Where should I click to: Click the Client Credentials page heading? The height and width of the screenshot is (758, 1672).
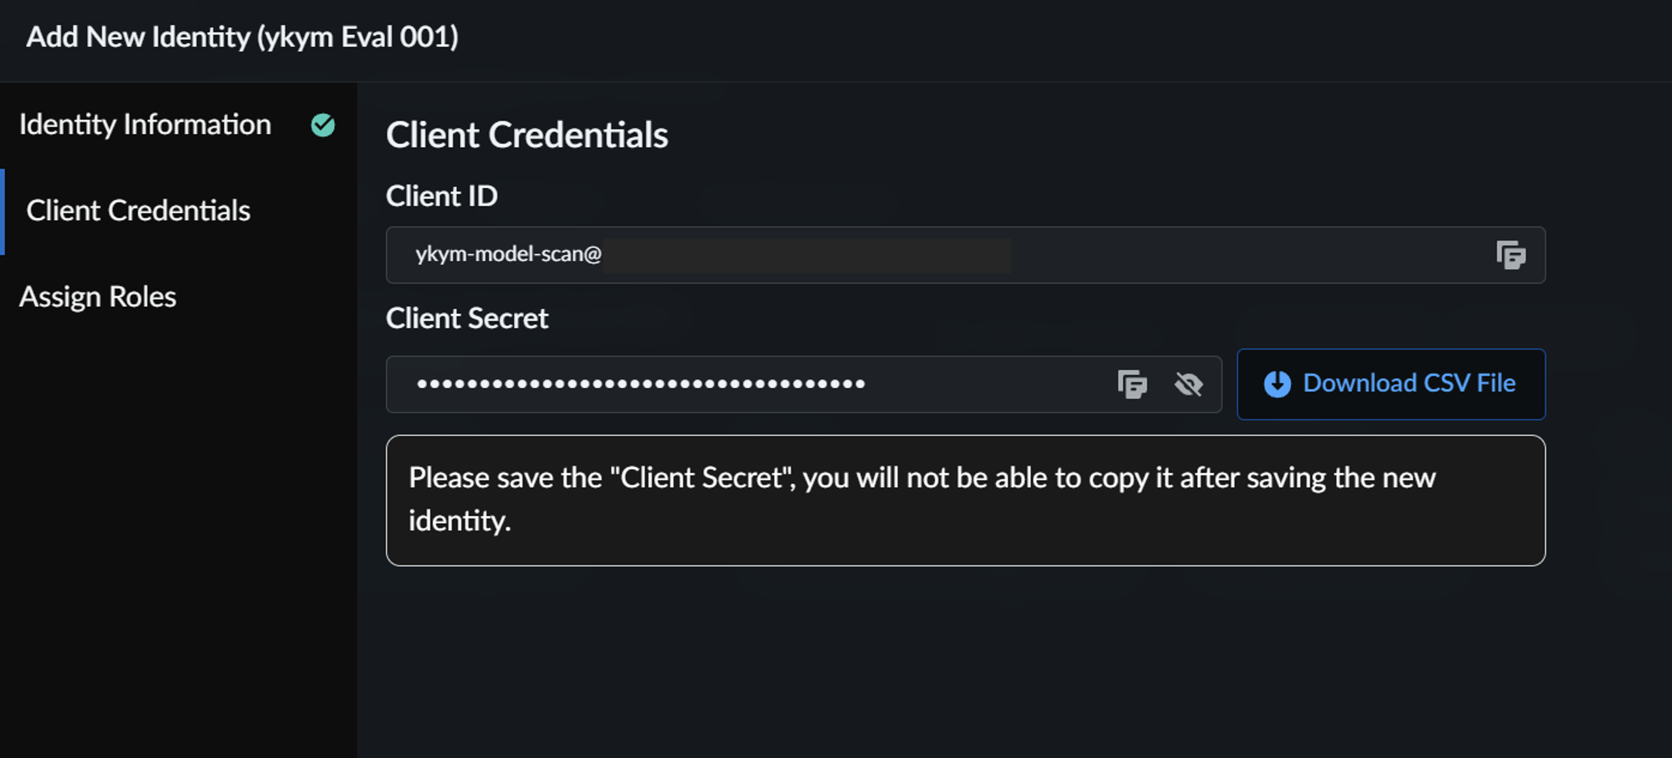coord(527,135)
